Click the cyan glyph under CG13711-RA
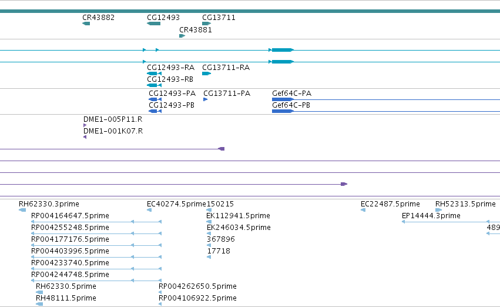The width and height of the screenshot is (500, 307). (206, 74)
